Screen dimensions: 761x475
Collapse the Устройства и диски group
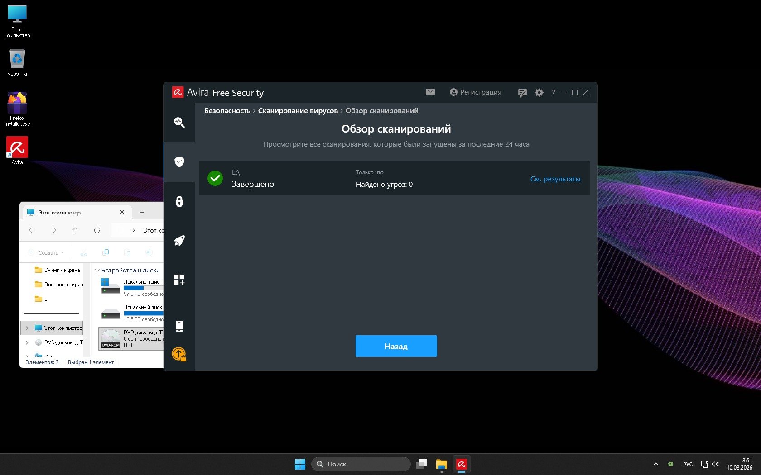click(x=97, y=271)
